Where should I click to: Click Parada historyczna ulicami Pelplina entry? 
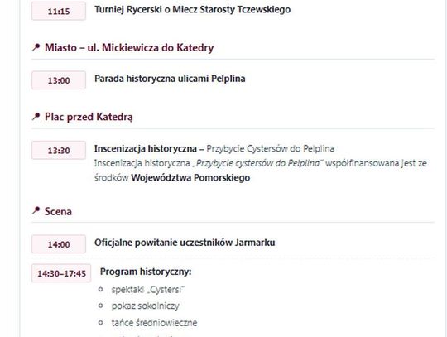tap(170, 79)
